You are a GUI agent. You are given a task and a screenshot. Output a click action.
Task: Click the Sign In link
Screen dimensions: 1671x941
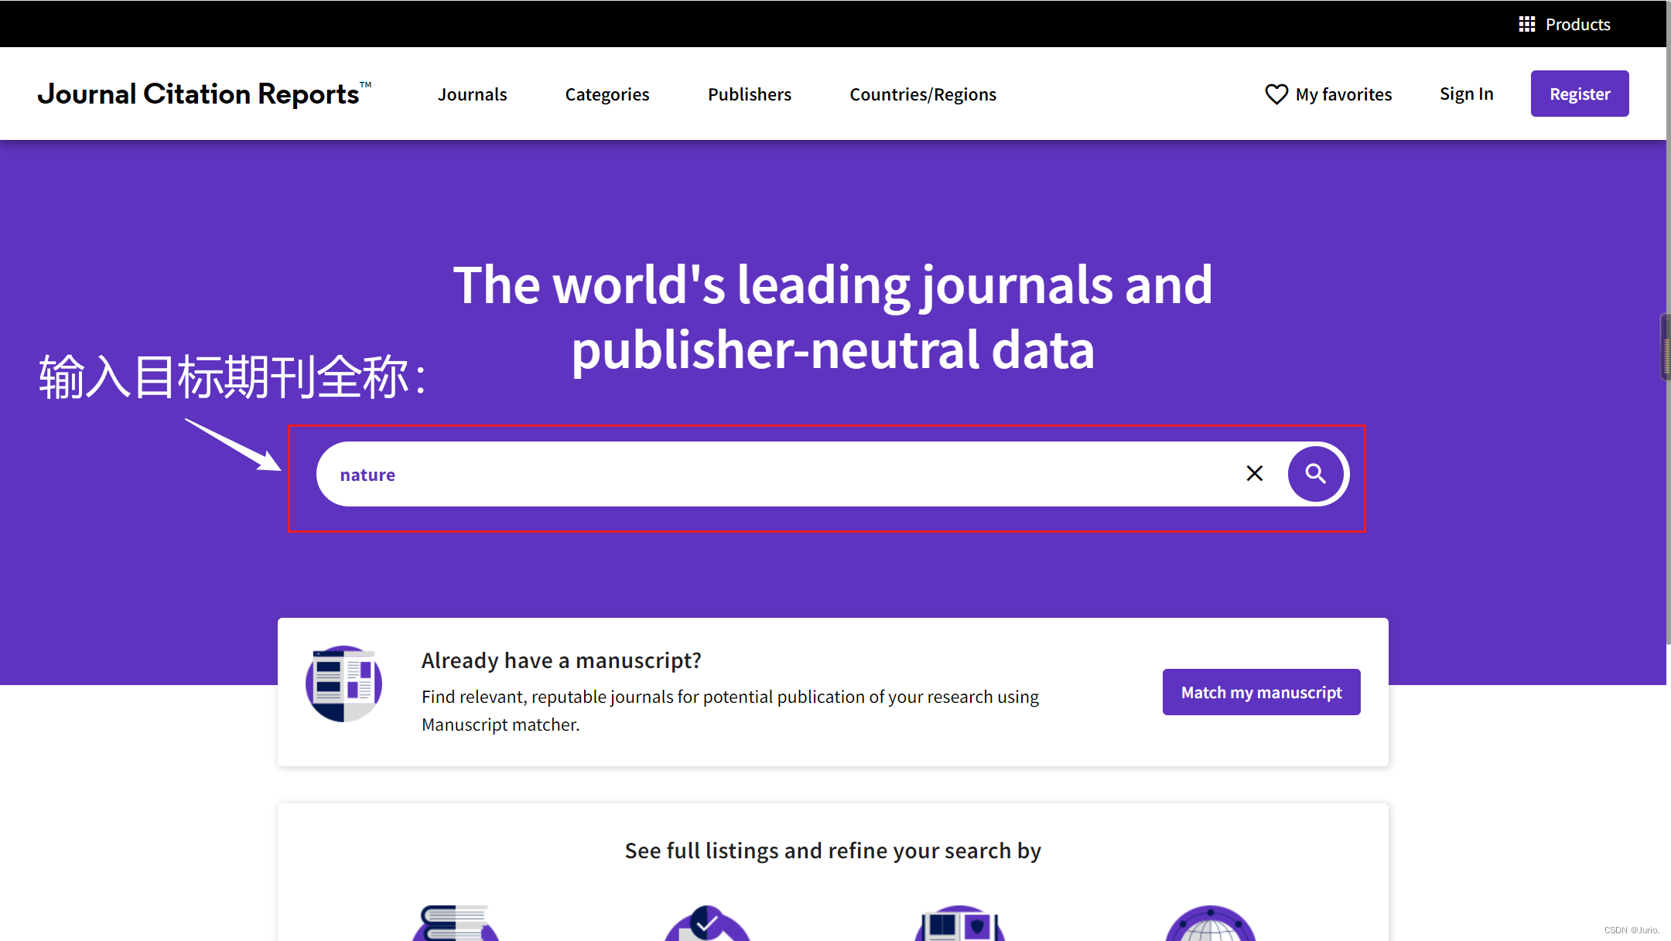[x=1466, y=94]
